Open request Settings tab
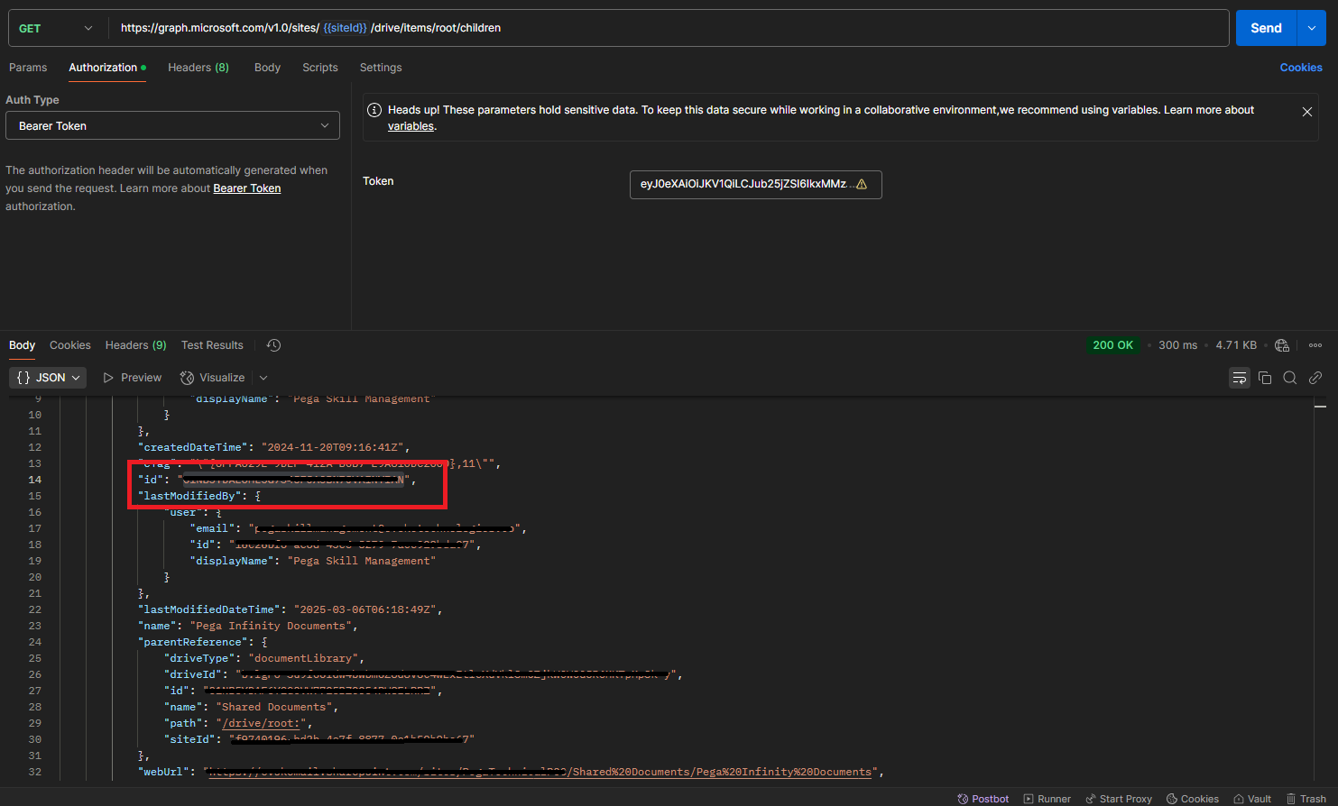Viewport: 1338px width, 806px height. 381,68
